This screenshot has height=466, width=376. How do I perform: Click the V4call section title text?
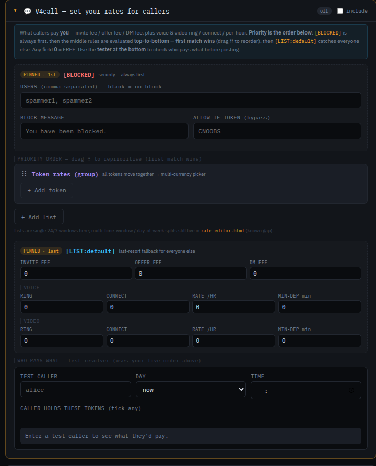pos(102,12)
